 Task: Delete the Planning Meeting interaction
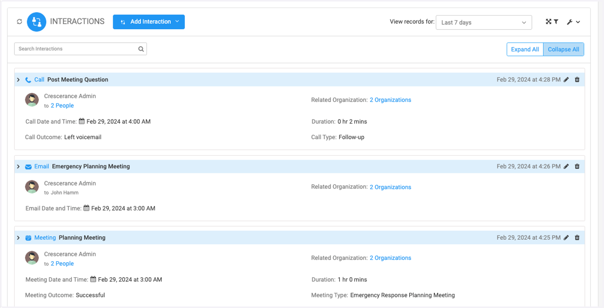(x=577, y=238)
